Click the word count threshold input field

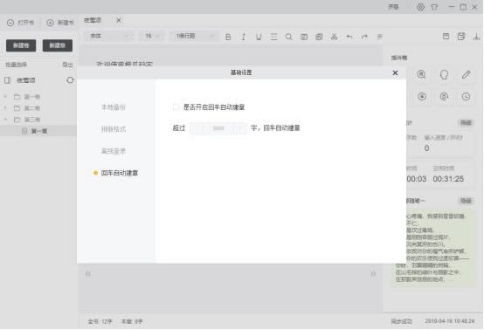click(x=218, y=128)
